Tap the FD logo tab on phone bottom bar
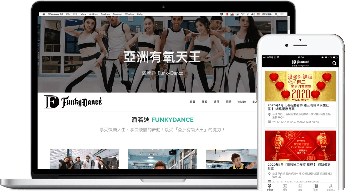Image resolution: width=349 pixels, height=192 pixels. (316, 187)
